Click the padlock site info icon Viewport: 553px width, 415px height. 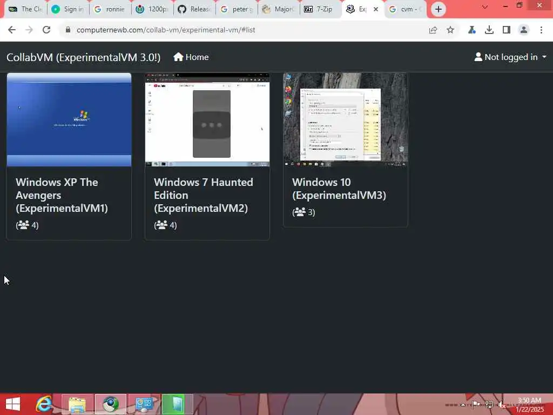(68, 30)
